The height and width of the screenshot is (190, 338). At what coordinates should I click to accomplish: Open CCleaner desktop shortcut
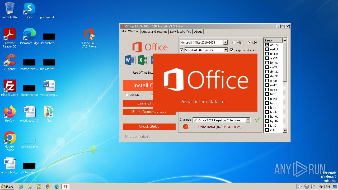coord(10,62)
